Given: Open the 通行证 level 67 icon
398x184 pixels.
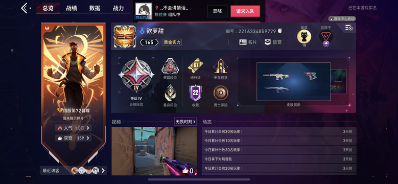Looking at the screenshot, I should pyautogui.click(x=196, y=65).
